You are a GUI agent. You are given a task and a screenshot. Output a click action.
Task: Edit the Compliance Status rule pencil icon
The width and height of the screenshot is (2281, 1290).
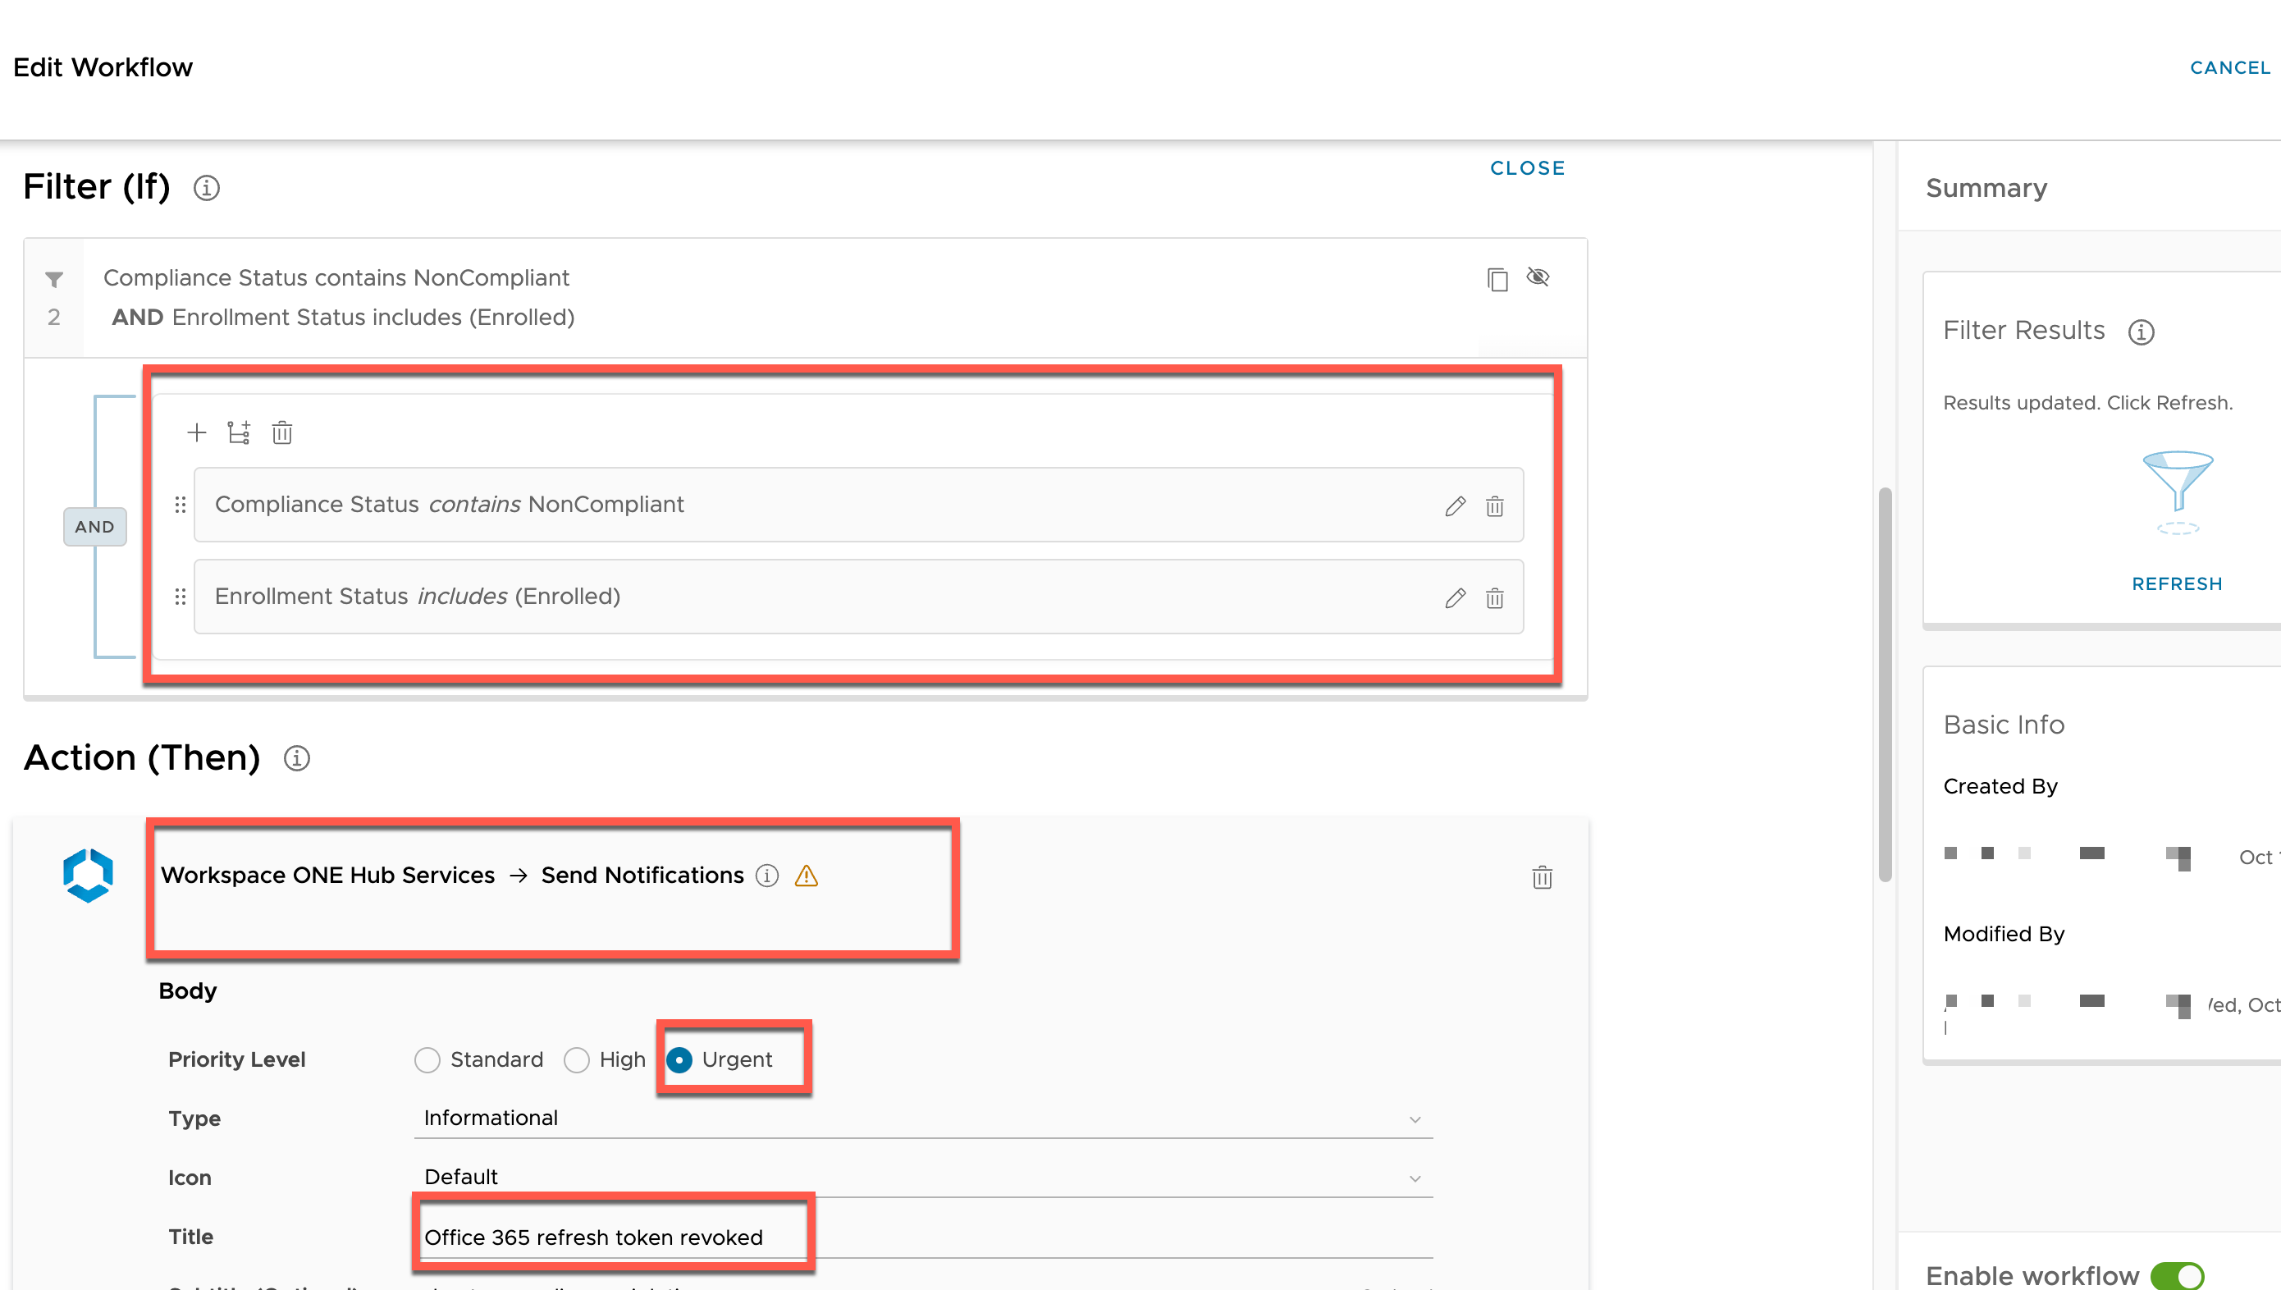[1455, 505]
